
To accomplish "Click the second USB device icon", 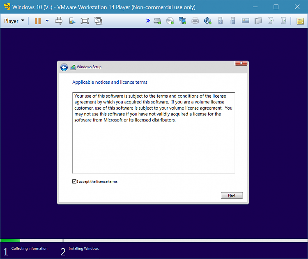I will point(233,21).
